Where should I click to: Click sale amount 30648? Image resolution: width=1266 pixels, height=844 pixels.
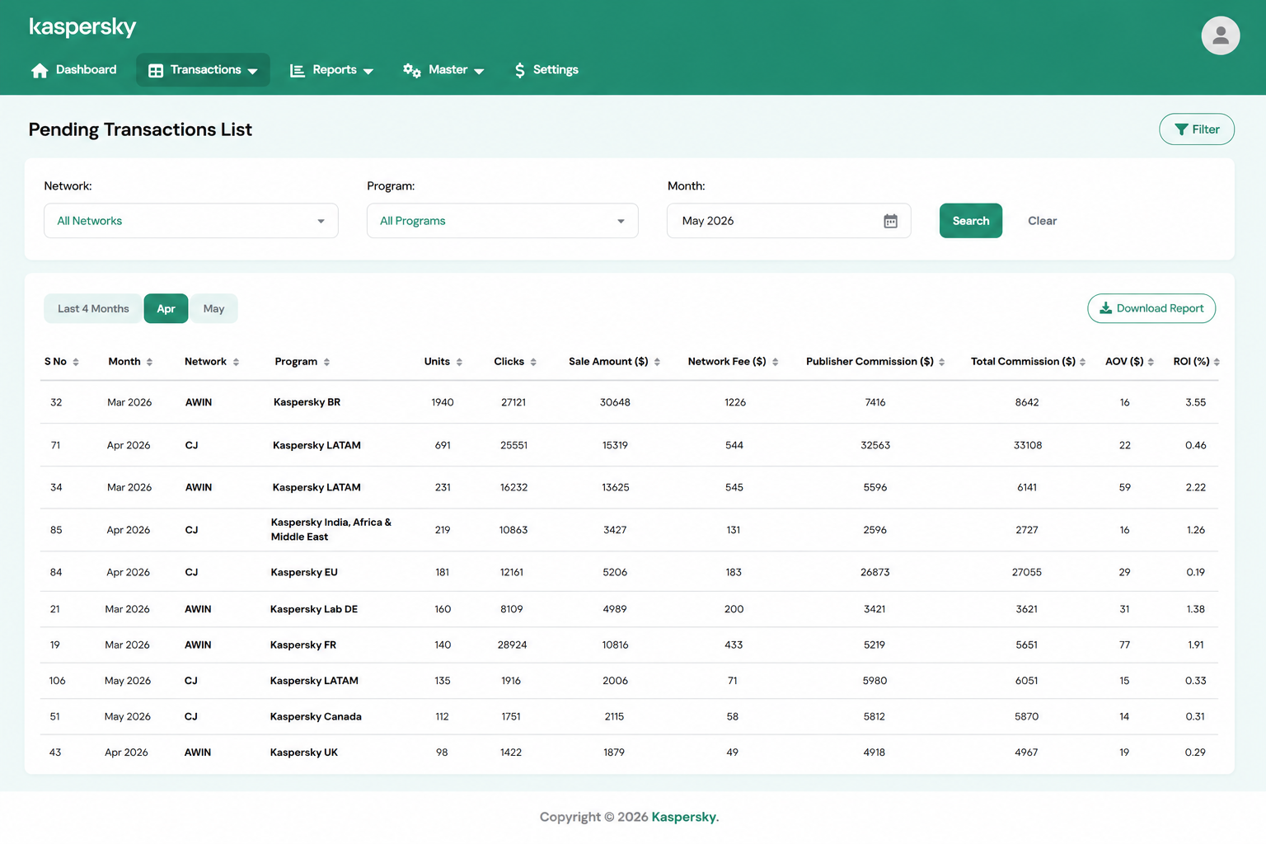coord(615,402)
